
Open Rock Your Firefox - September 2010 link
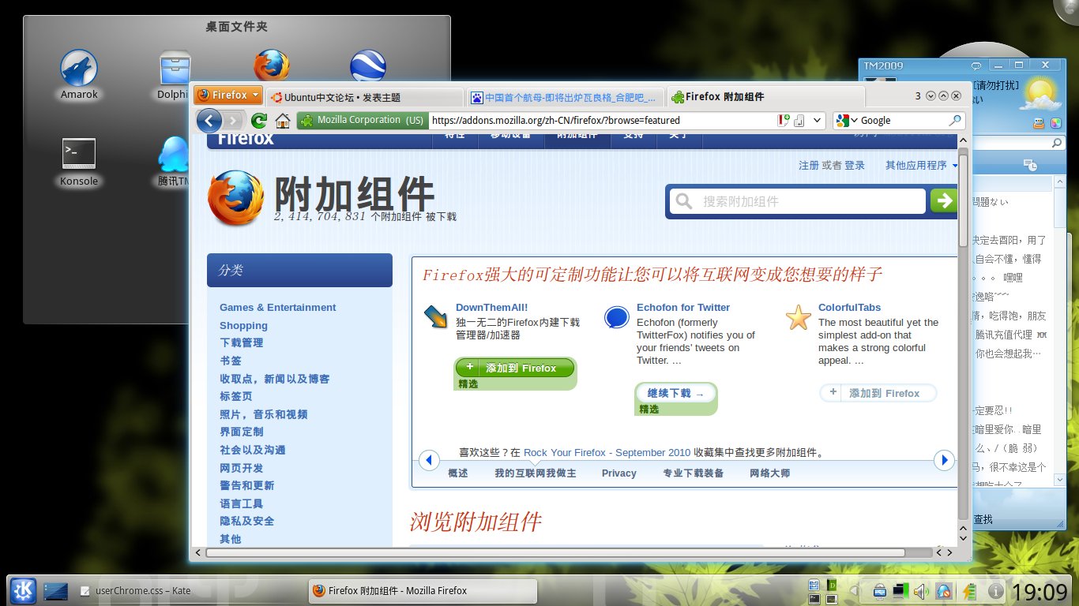tap(607, 452)
